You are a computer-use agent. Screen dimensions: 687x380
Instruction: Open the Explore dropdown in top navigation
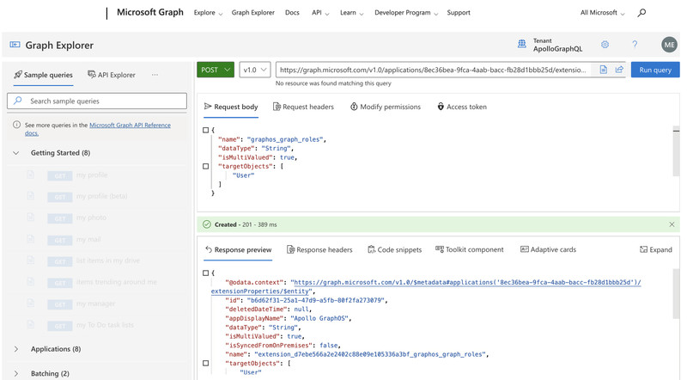(208, 13)
